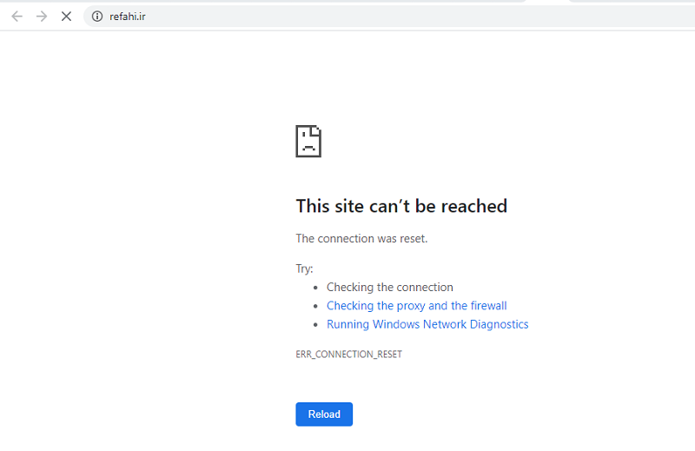Viewport: 695px width, 451px height.
Task: Click the forward navigation arrow
Action: 42,17
